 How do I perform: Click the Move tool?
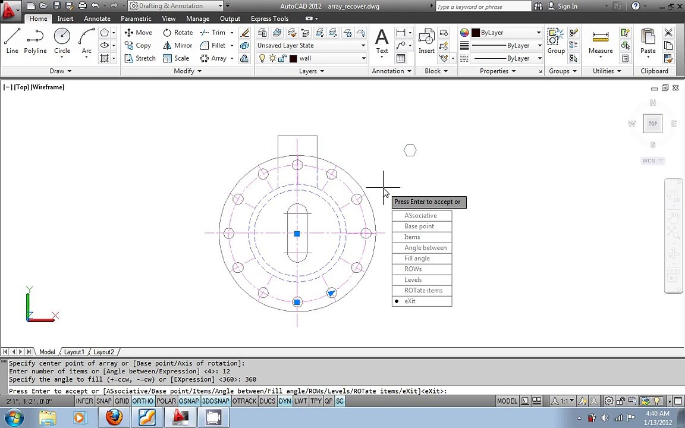pos(138,32)
